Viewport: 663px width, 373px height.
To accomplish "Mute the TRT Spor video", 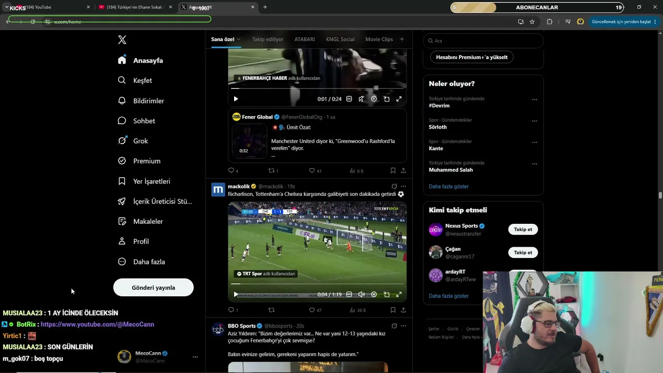I will pos(362,294).
